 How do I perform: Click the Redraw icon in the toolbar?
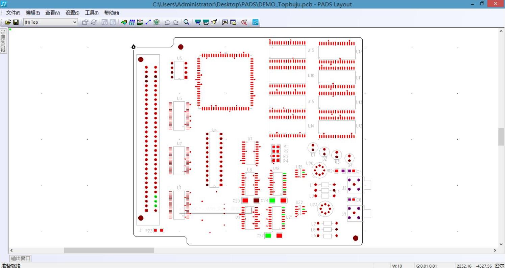[x=94, y=22]
